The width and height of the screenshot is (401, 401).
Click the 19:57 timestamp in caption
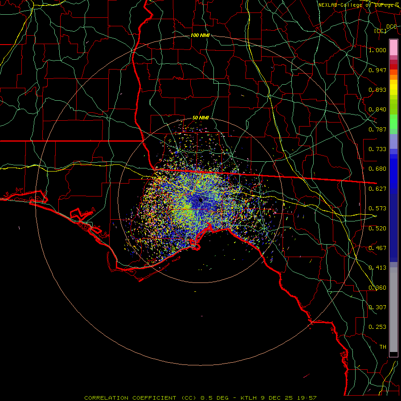point(307,398)
